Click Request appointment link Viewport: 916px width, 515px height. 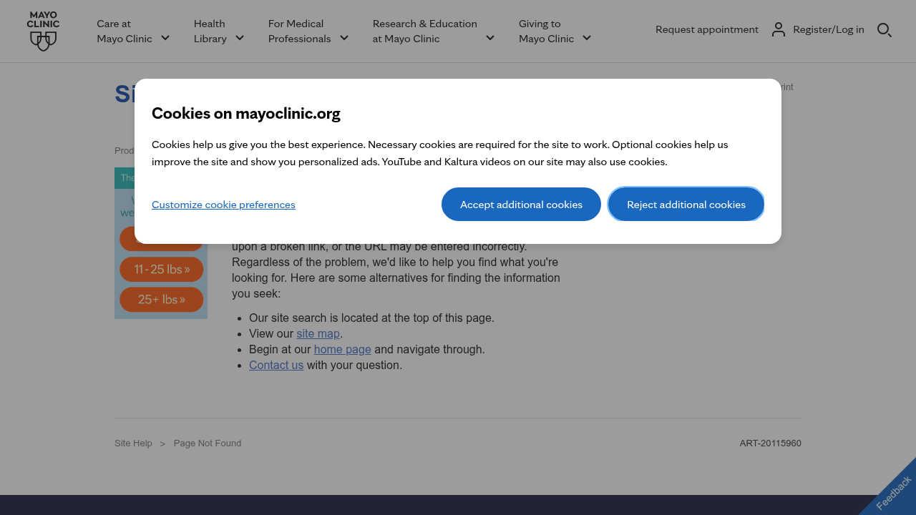[x=707, y=29]
